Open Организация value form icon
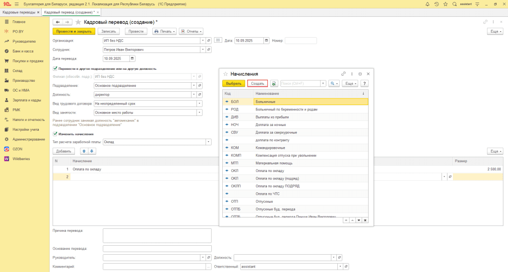The image size is (508, 272). point(209,41)
